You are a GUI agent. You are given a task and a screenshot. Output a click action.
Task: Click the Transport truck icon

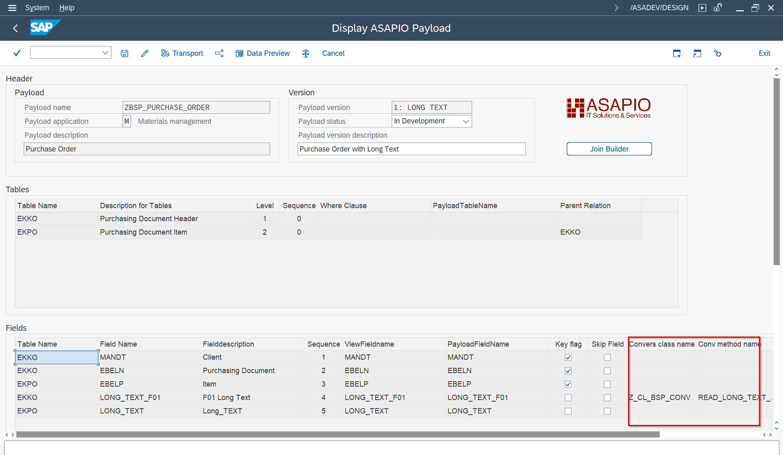165,53
